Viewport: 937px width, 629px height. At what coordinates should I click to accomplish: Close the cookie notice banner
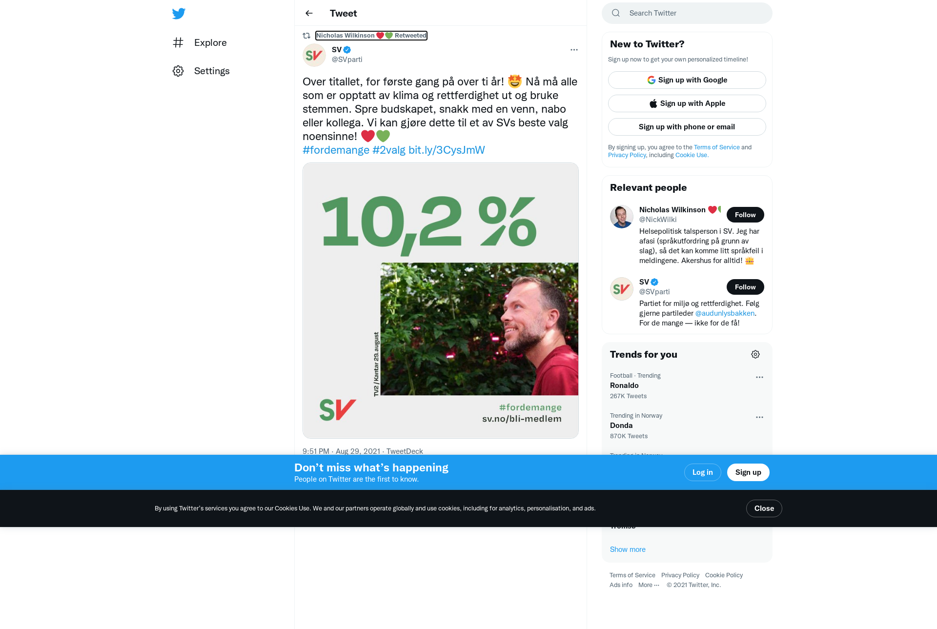[x=764, y=508]
